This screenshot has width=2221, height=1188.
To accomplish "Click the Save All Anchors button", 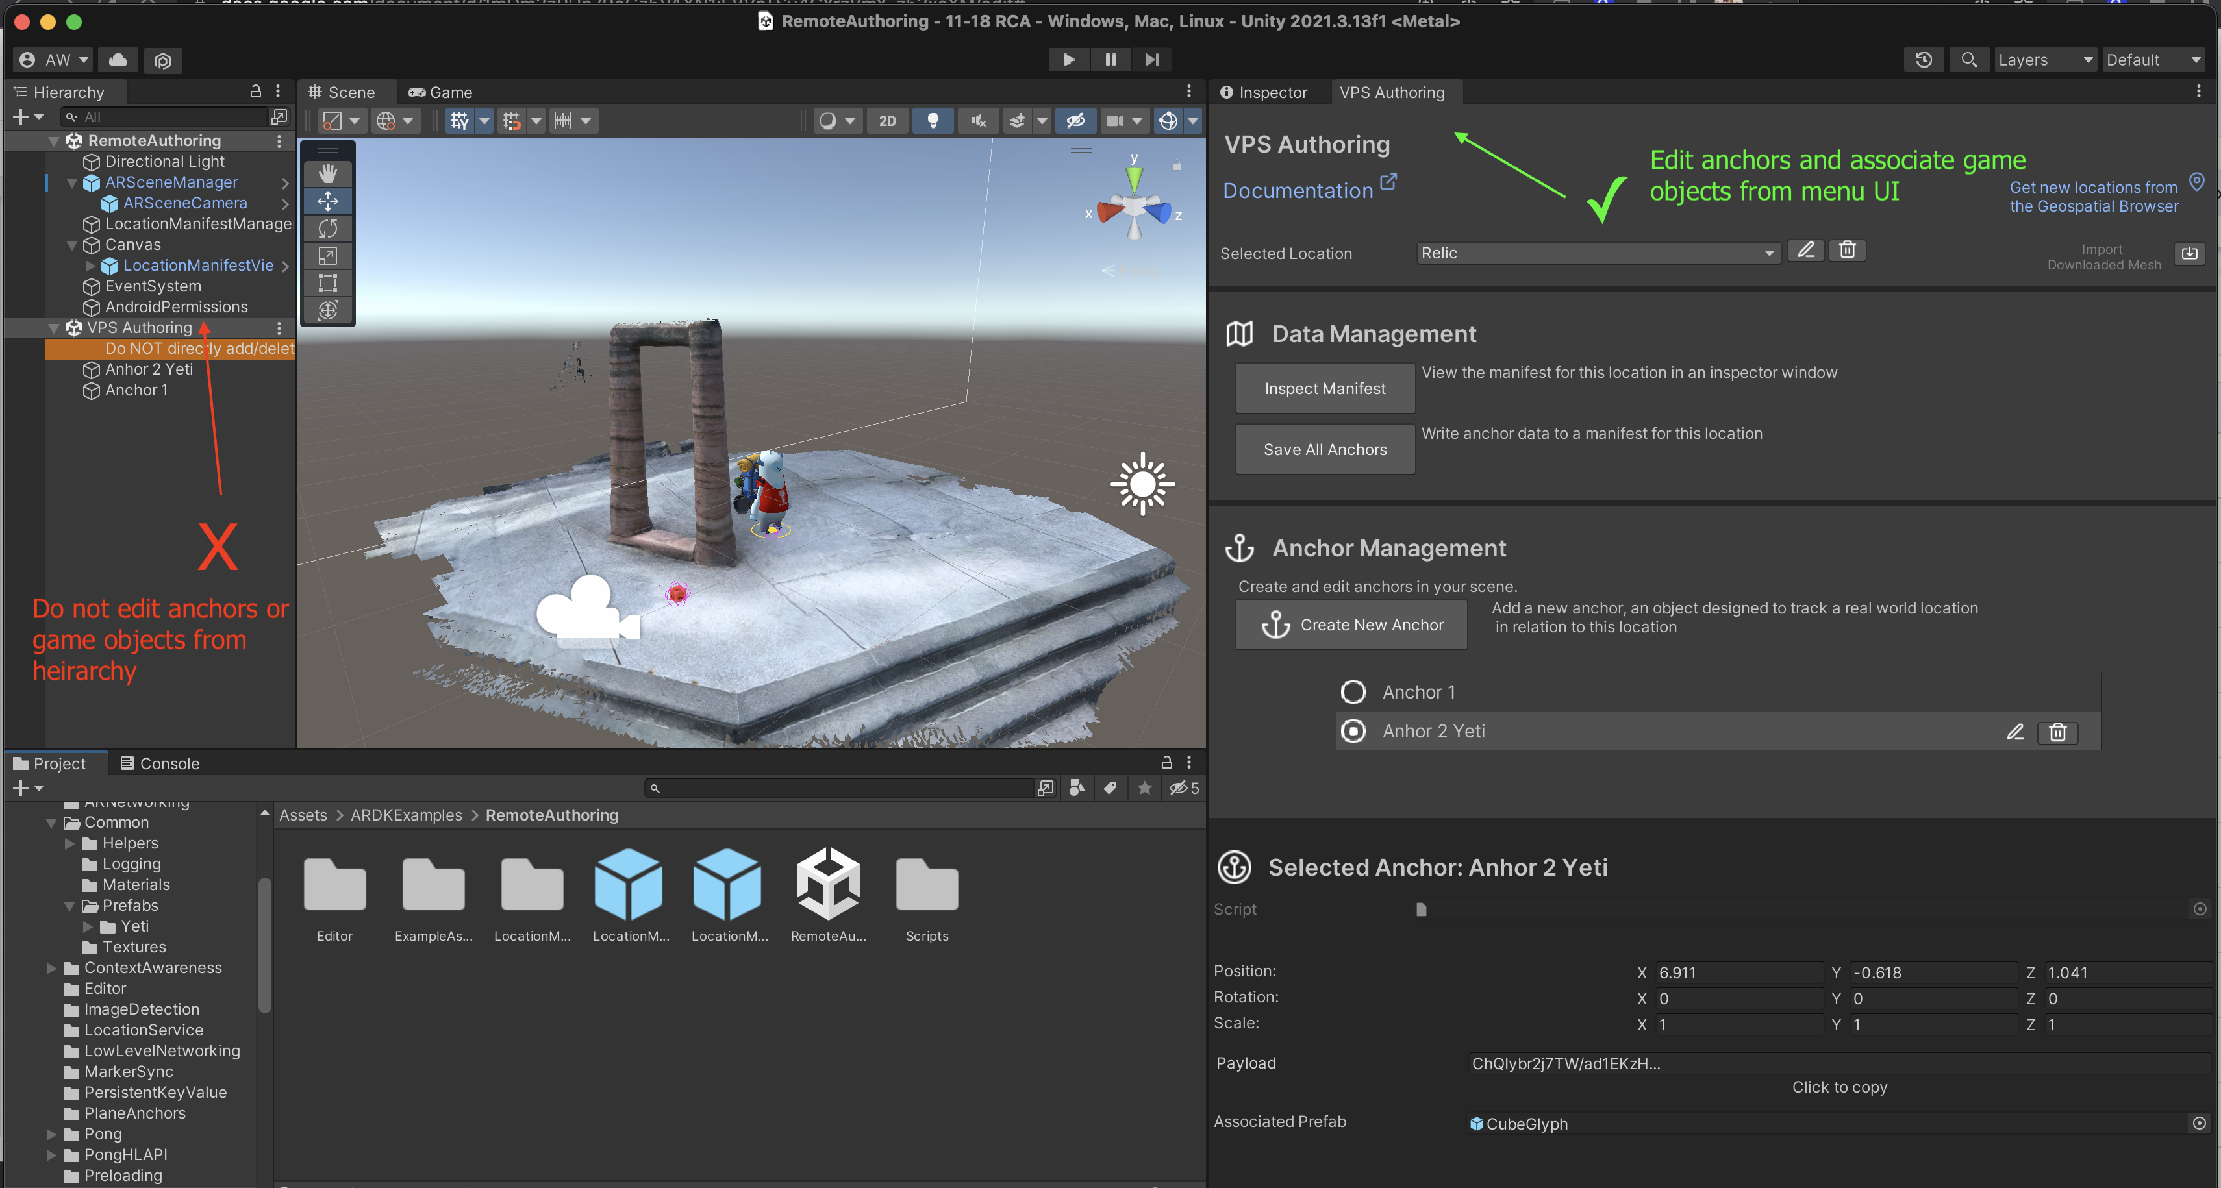I will 1324,449.
